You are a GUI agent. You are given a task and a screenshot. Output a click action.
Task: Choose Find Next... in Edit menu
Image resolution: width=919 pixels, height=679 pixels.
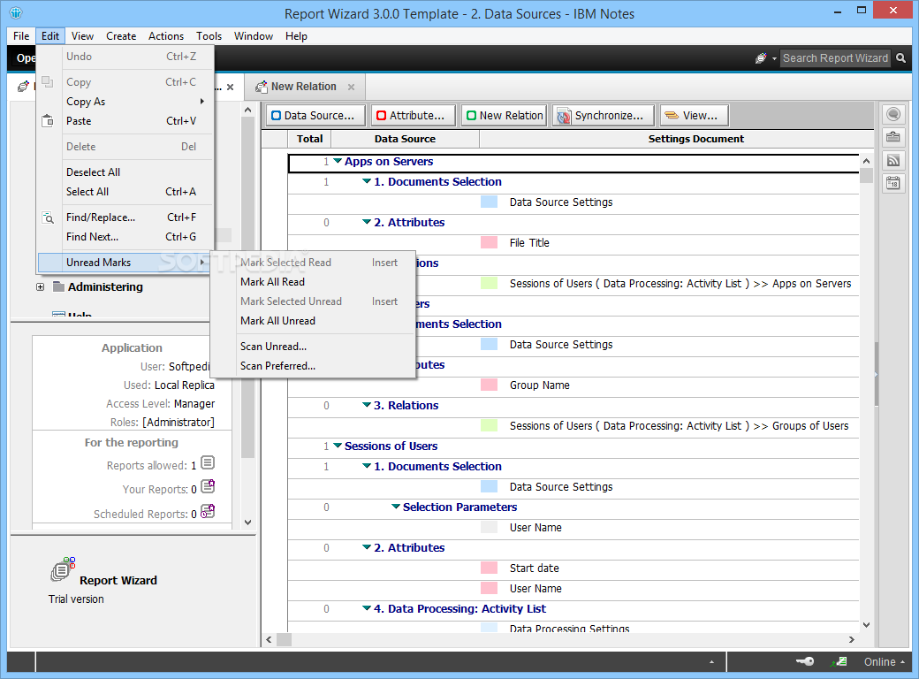pos(125,237)
